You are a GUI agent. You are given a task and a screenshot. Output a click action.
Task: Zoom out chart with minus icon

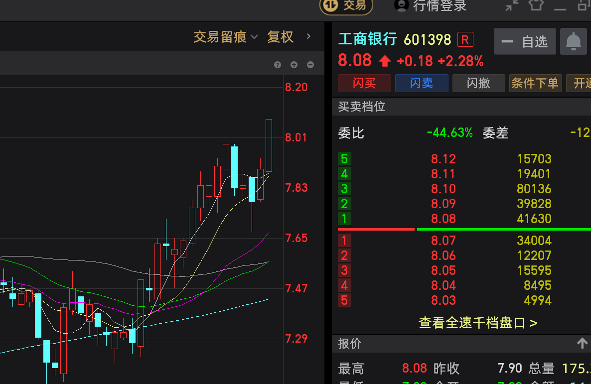tap(310, 65)
